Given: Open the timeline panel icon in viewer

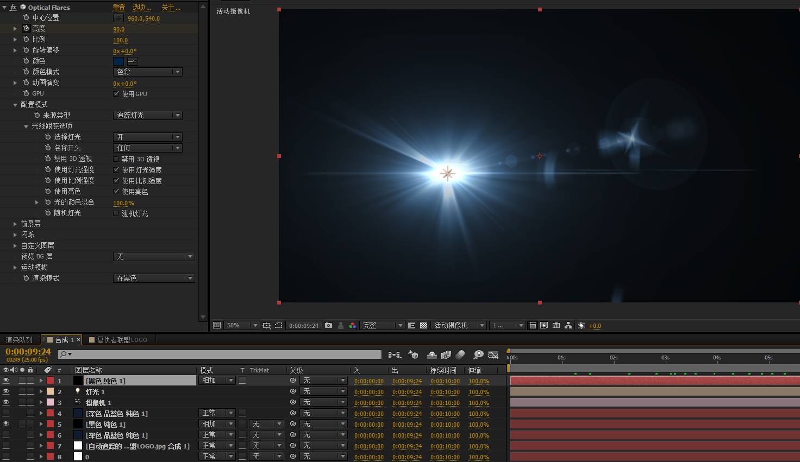Looking at the screenshot, I should coord(556,325).
